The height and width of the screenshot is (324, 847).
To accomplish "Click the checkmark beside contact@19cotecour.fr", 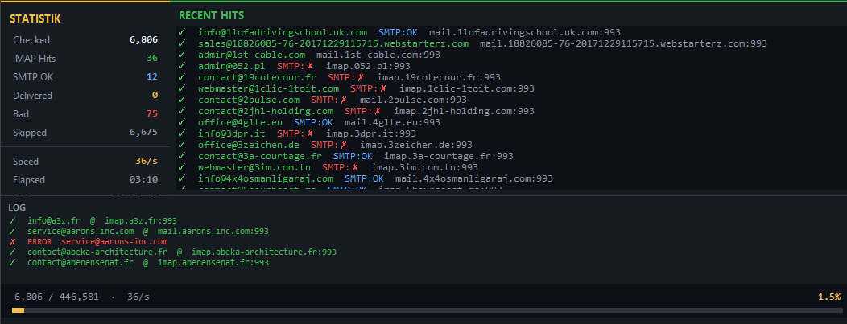I will [x=182, y=78].
